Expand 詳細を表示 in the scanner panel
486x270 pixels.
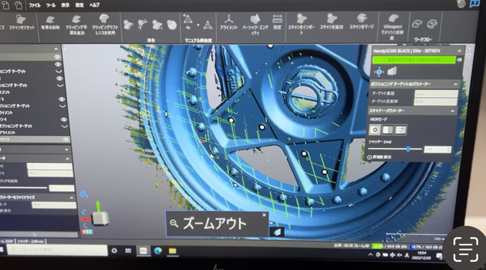tap(379, 157)
